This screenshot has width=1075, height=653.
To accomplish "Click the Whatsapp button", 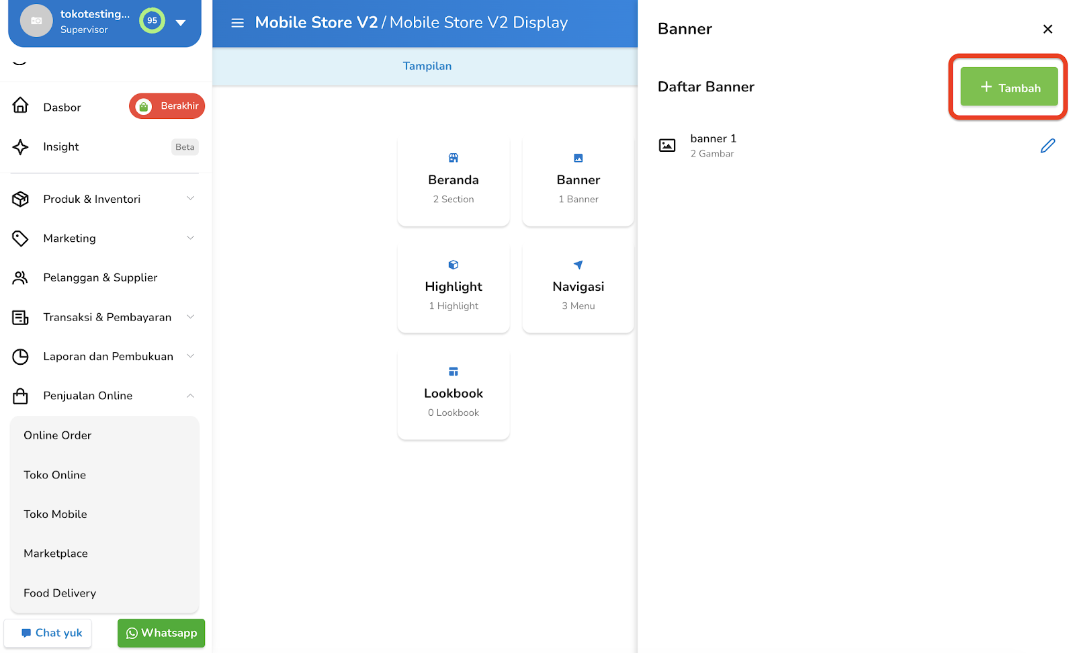I will click(x=161, y=633).
